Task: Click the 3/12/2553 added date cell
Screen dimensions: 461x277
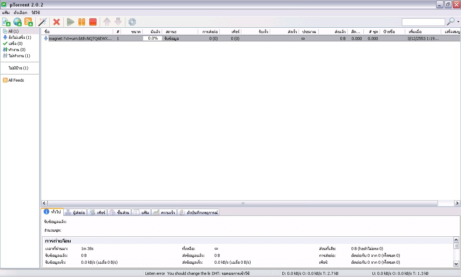Action: click(x=424, y=38)
